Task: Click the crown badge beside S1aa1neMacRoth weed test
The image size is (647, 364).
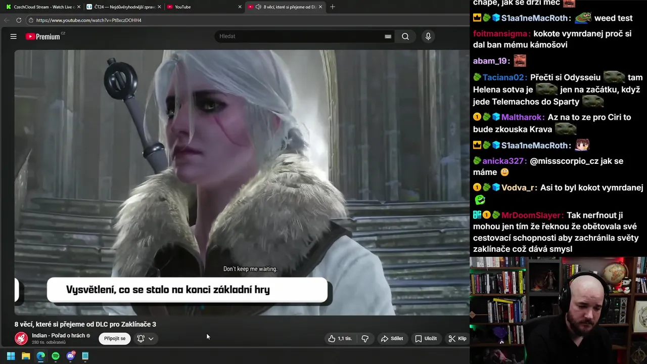Action: [x=477, y=18]
